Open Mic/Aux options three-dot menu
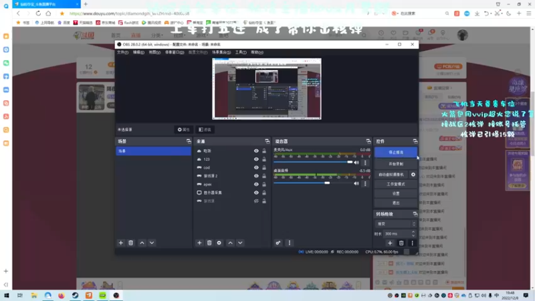Screen dimensions: 535x301 [x=365, y=163]
